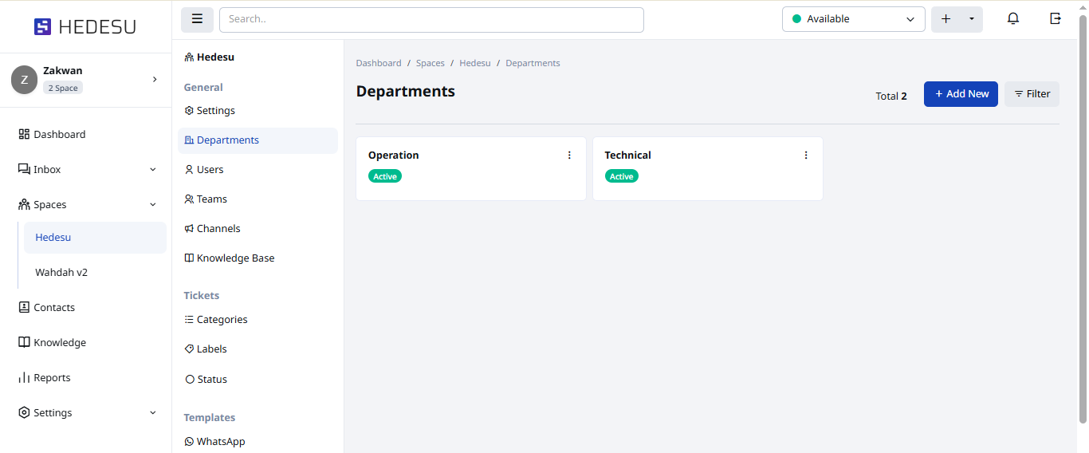
Task: Click into the Search input field
Action: (430, 19)
